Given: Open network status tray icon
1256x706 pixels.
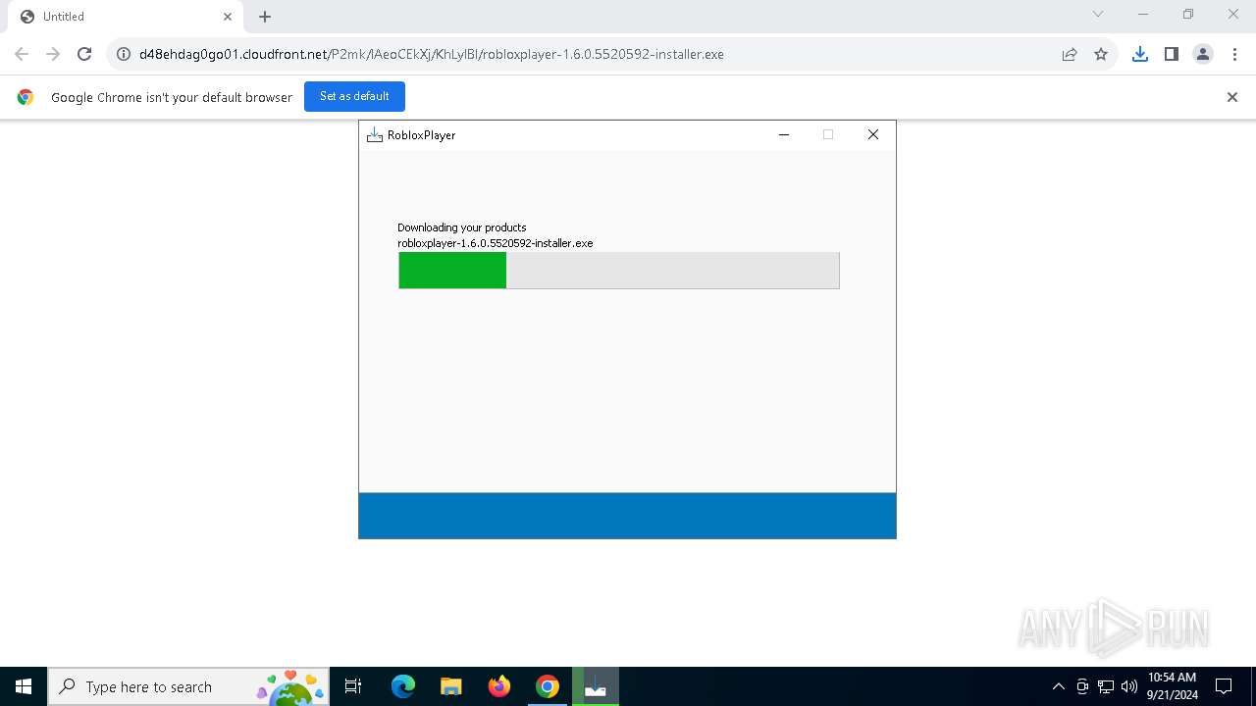Looking at the screenshot, I should pos(1106,686).
